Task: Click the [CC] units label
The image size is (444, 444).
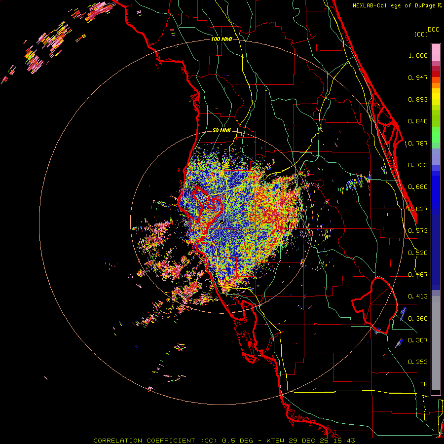Action: [421, 34]
